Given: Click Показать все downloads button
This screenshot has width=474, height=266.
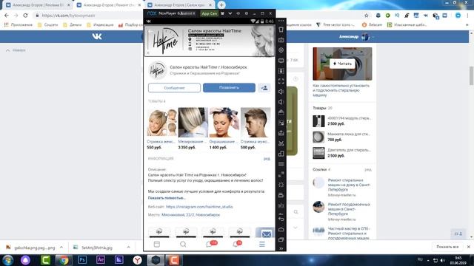Looking at the screenshot, I should (447, 247).
